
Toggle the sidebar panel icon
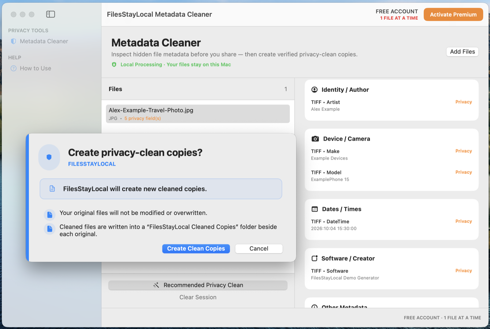tap(51, 14)
